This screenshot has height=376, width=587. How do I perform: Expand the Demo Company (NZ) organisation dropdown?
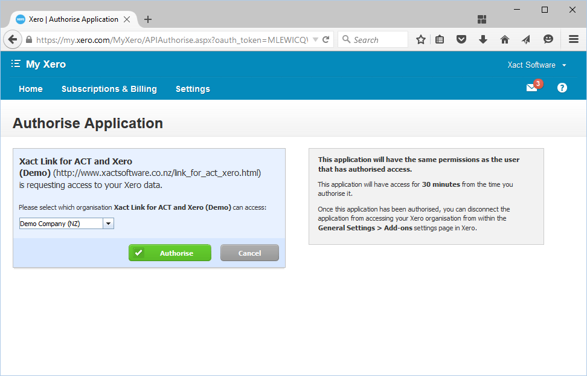pos(108,224)
